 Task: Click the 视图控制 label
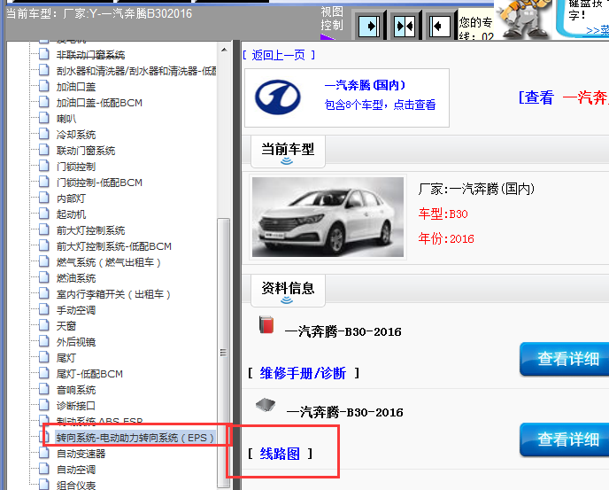pyautogui.click(x=332, y=19)
